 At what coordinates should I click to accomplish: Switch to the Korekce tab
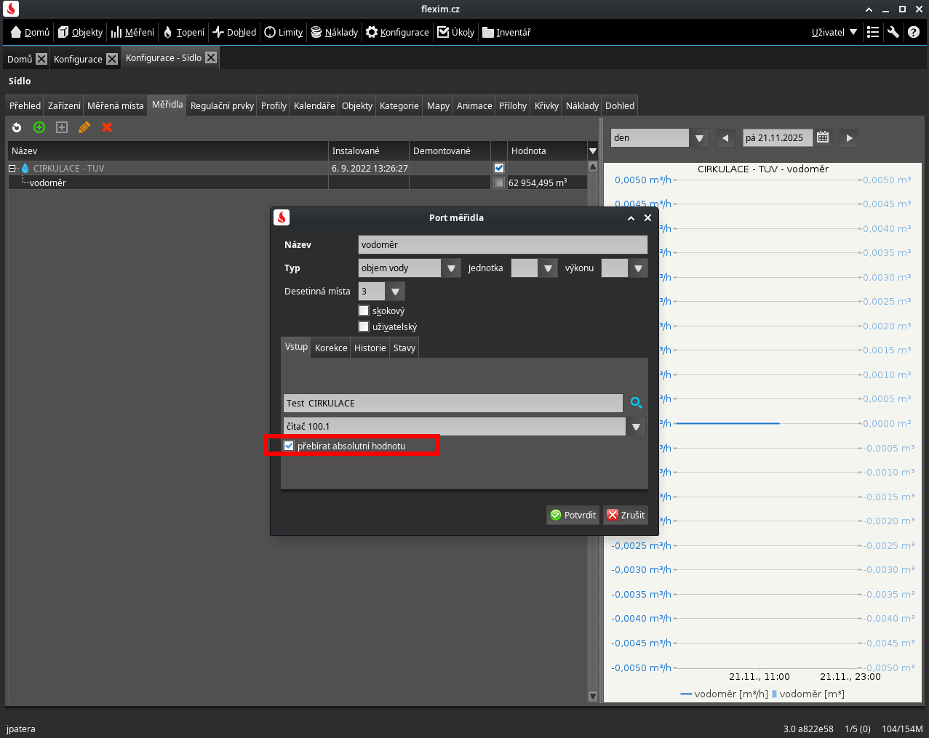click(x=331, y=348)
